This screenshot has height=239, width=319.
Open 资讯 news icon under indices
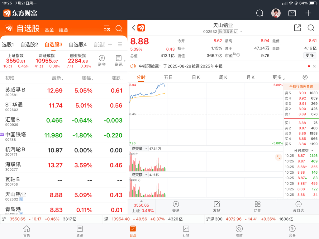click(119, 61)
